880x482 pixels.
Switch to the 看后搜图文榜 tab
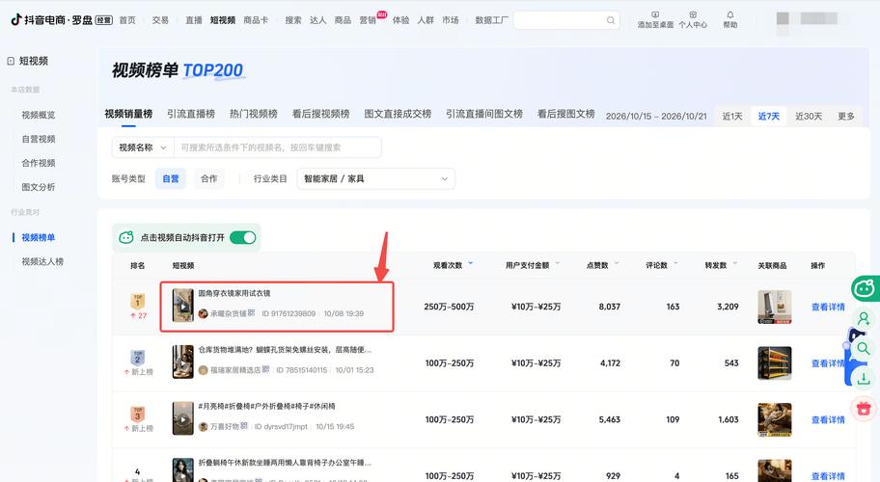point(565,114)
